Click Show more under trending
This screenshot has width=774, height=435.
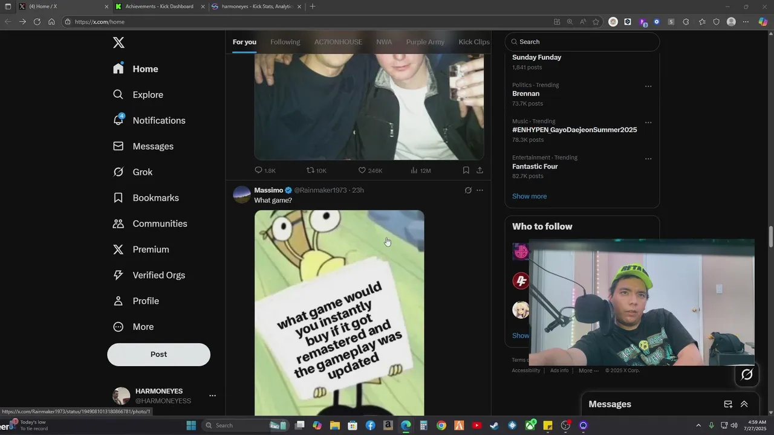coord(529,196)
